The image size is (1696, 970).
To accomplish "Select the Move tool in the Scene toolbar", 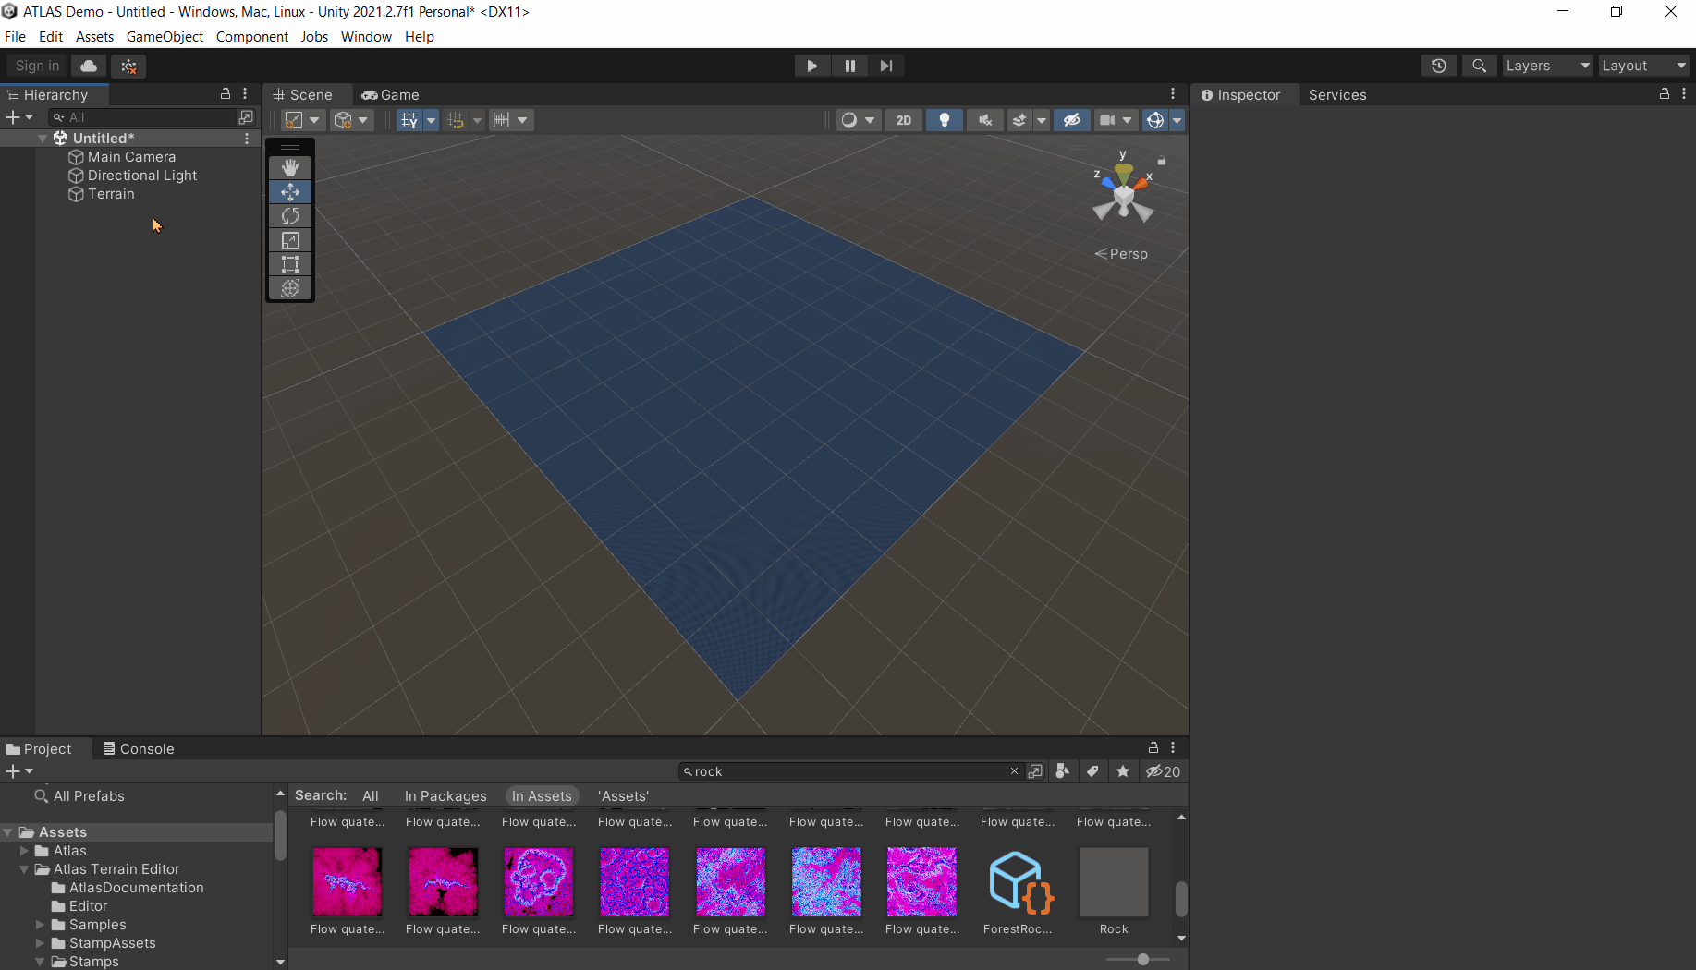I will point(289,192).
